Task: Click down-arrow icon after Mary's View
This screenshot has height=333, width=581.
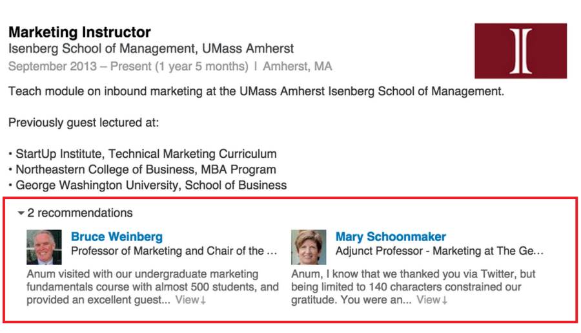Action: tap(445, 300)
